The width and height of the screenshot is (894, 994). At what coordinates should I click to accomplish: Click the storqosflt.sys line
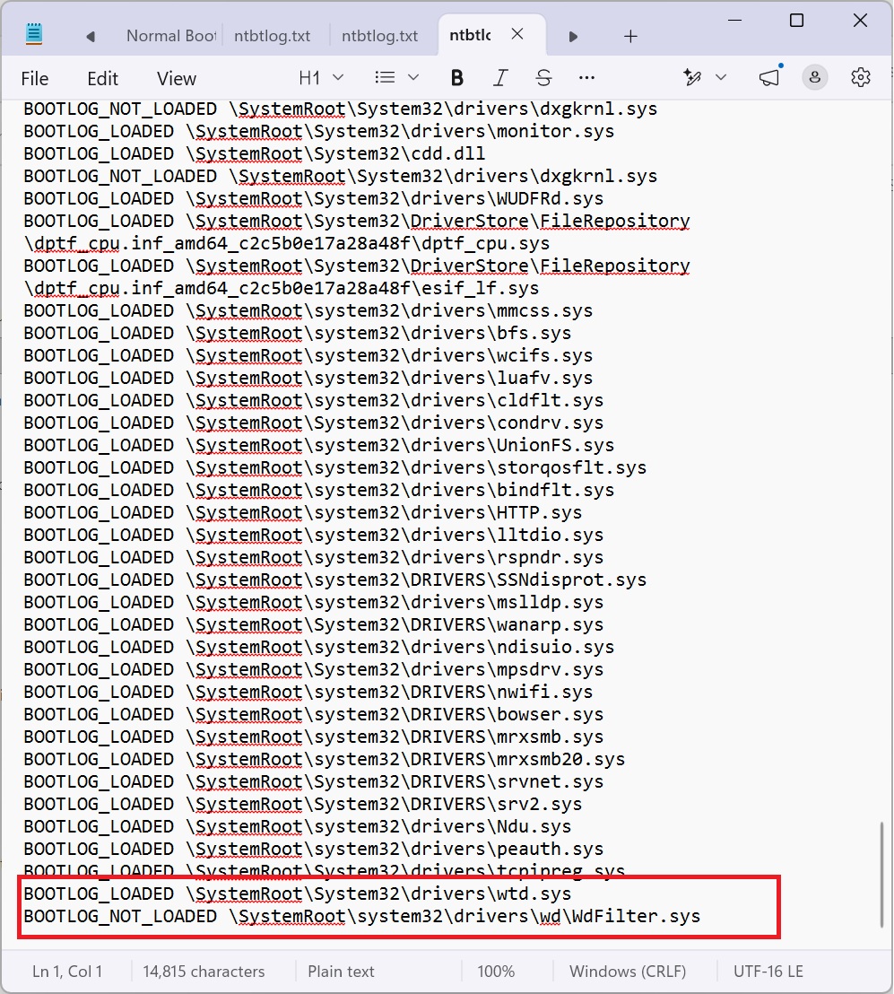point(334,467)
